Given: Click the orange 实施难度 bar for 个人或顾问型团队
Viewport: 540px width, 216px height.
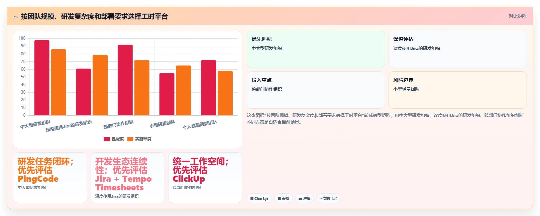Looking at the screenshot, I should [x=225, y=93].
